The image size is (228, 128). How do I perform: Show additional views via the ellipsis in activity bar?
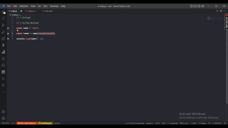pyautogui.click(x=3, y=92)
